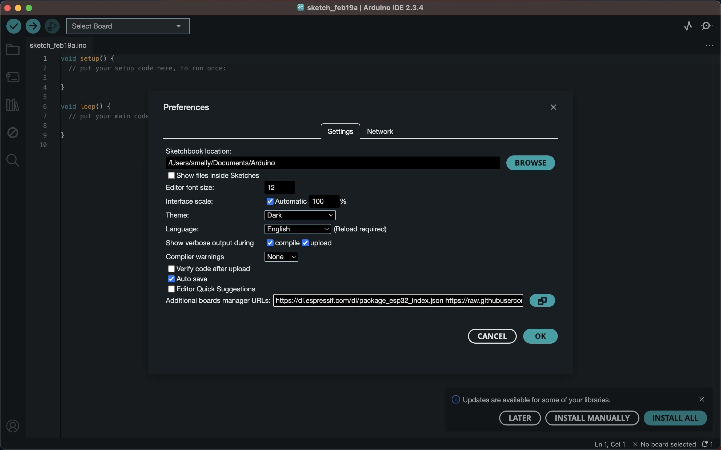Click INSTALL MANUALLY button

click(592, 418)
